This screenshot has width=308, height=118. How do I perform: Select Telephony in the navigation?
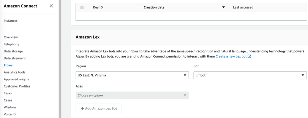(11, 44)
